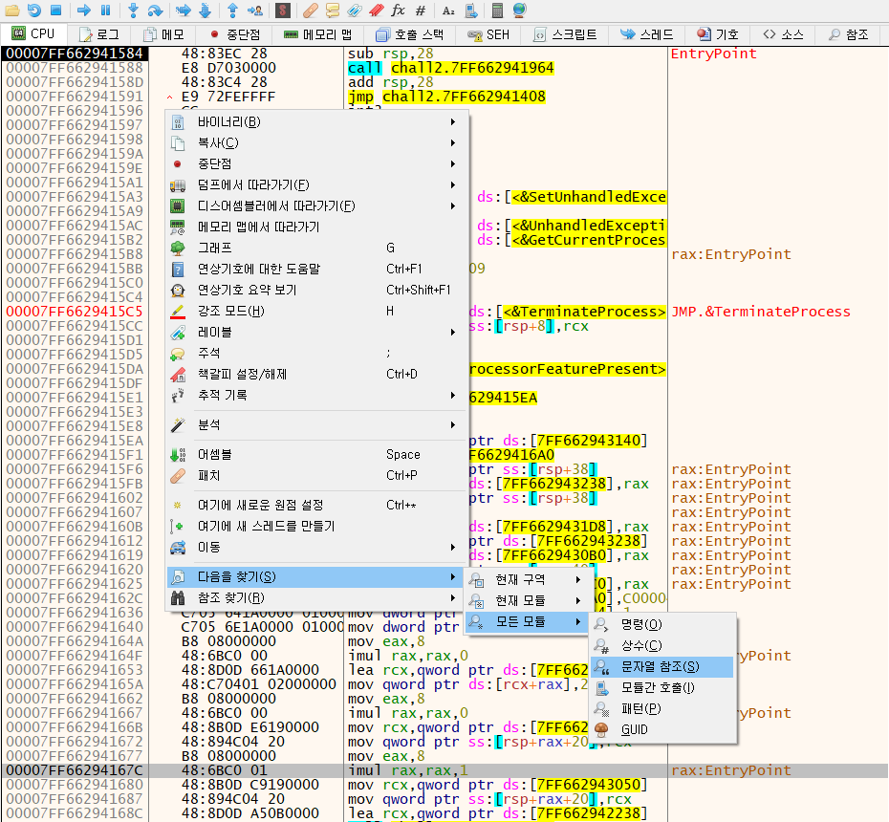Expand the 바이너리(B) submenu
Viewport: 889px width, 822px height.
pos(317,122)
